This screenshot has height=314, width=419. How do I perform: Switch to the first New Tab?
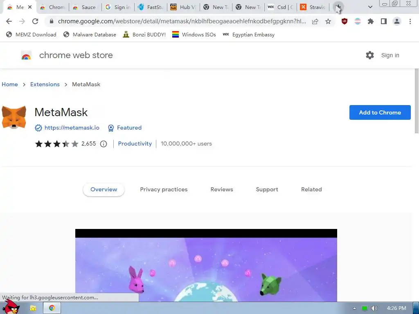pyautogui.click(x=216, y=7)
